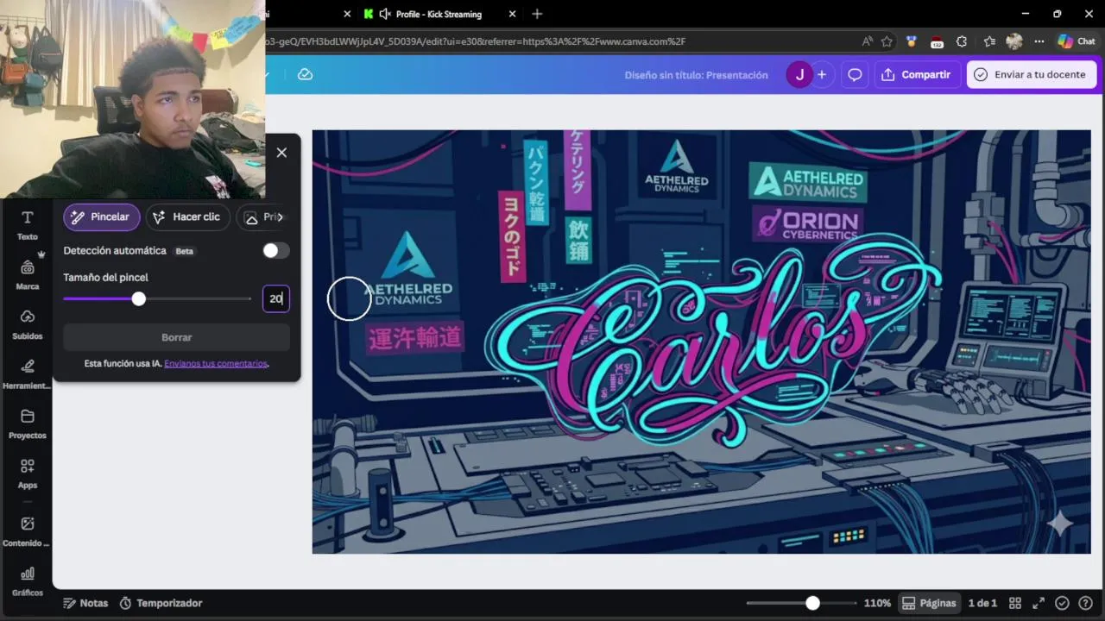Screen dimensions: 1105x621
Task: Open the Herramientas panel
Action: pyautogui.click(x=28, y=373)
